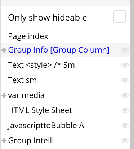Screen dimensions: 134x149
Task: Hide the JavascripttoBubble A element
Action: click(125, 126)
